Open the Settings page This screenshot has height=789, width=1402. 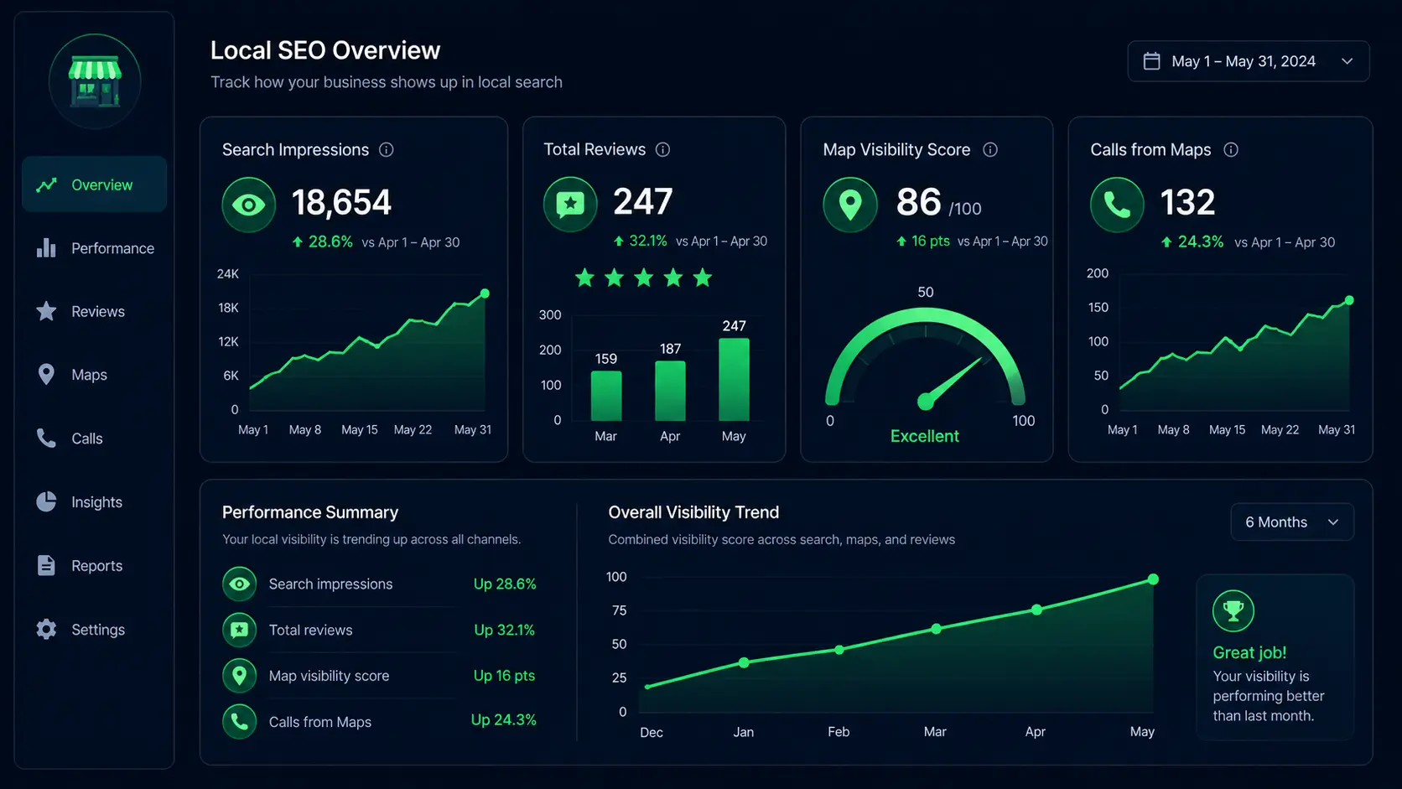pos(94,629)
